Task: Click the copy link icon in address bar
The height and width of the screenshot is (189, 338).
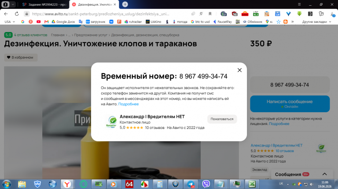Action: pos(193,14)
